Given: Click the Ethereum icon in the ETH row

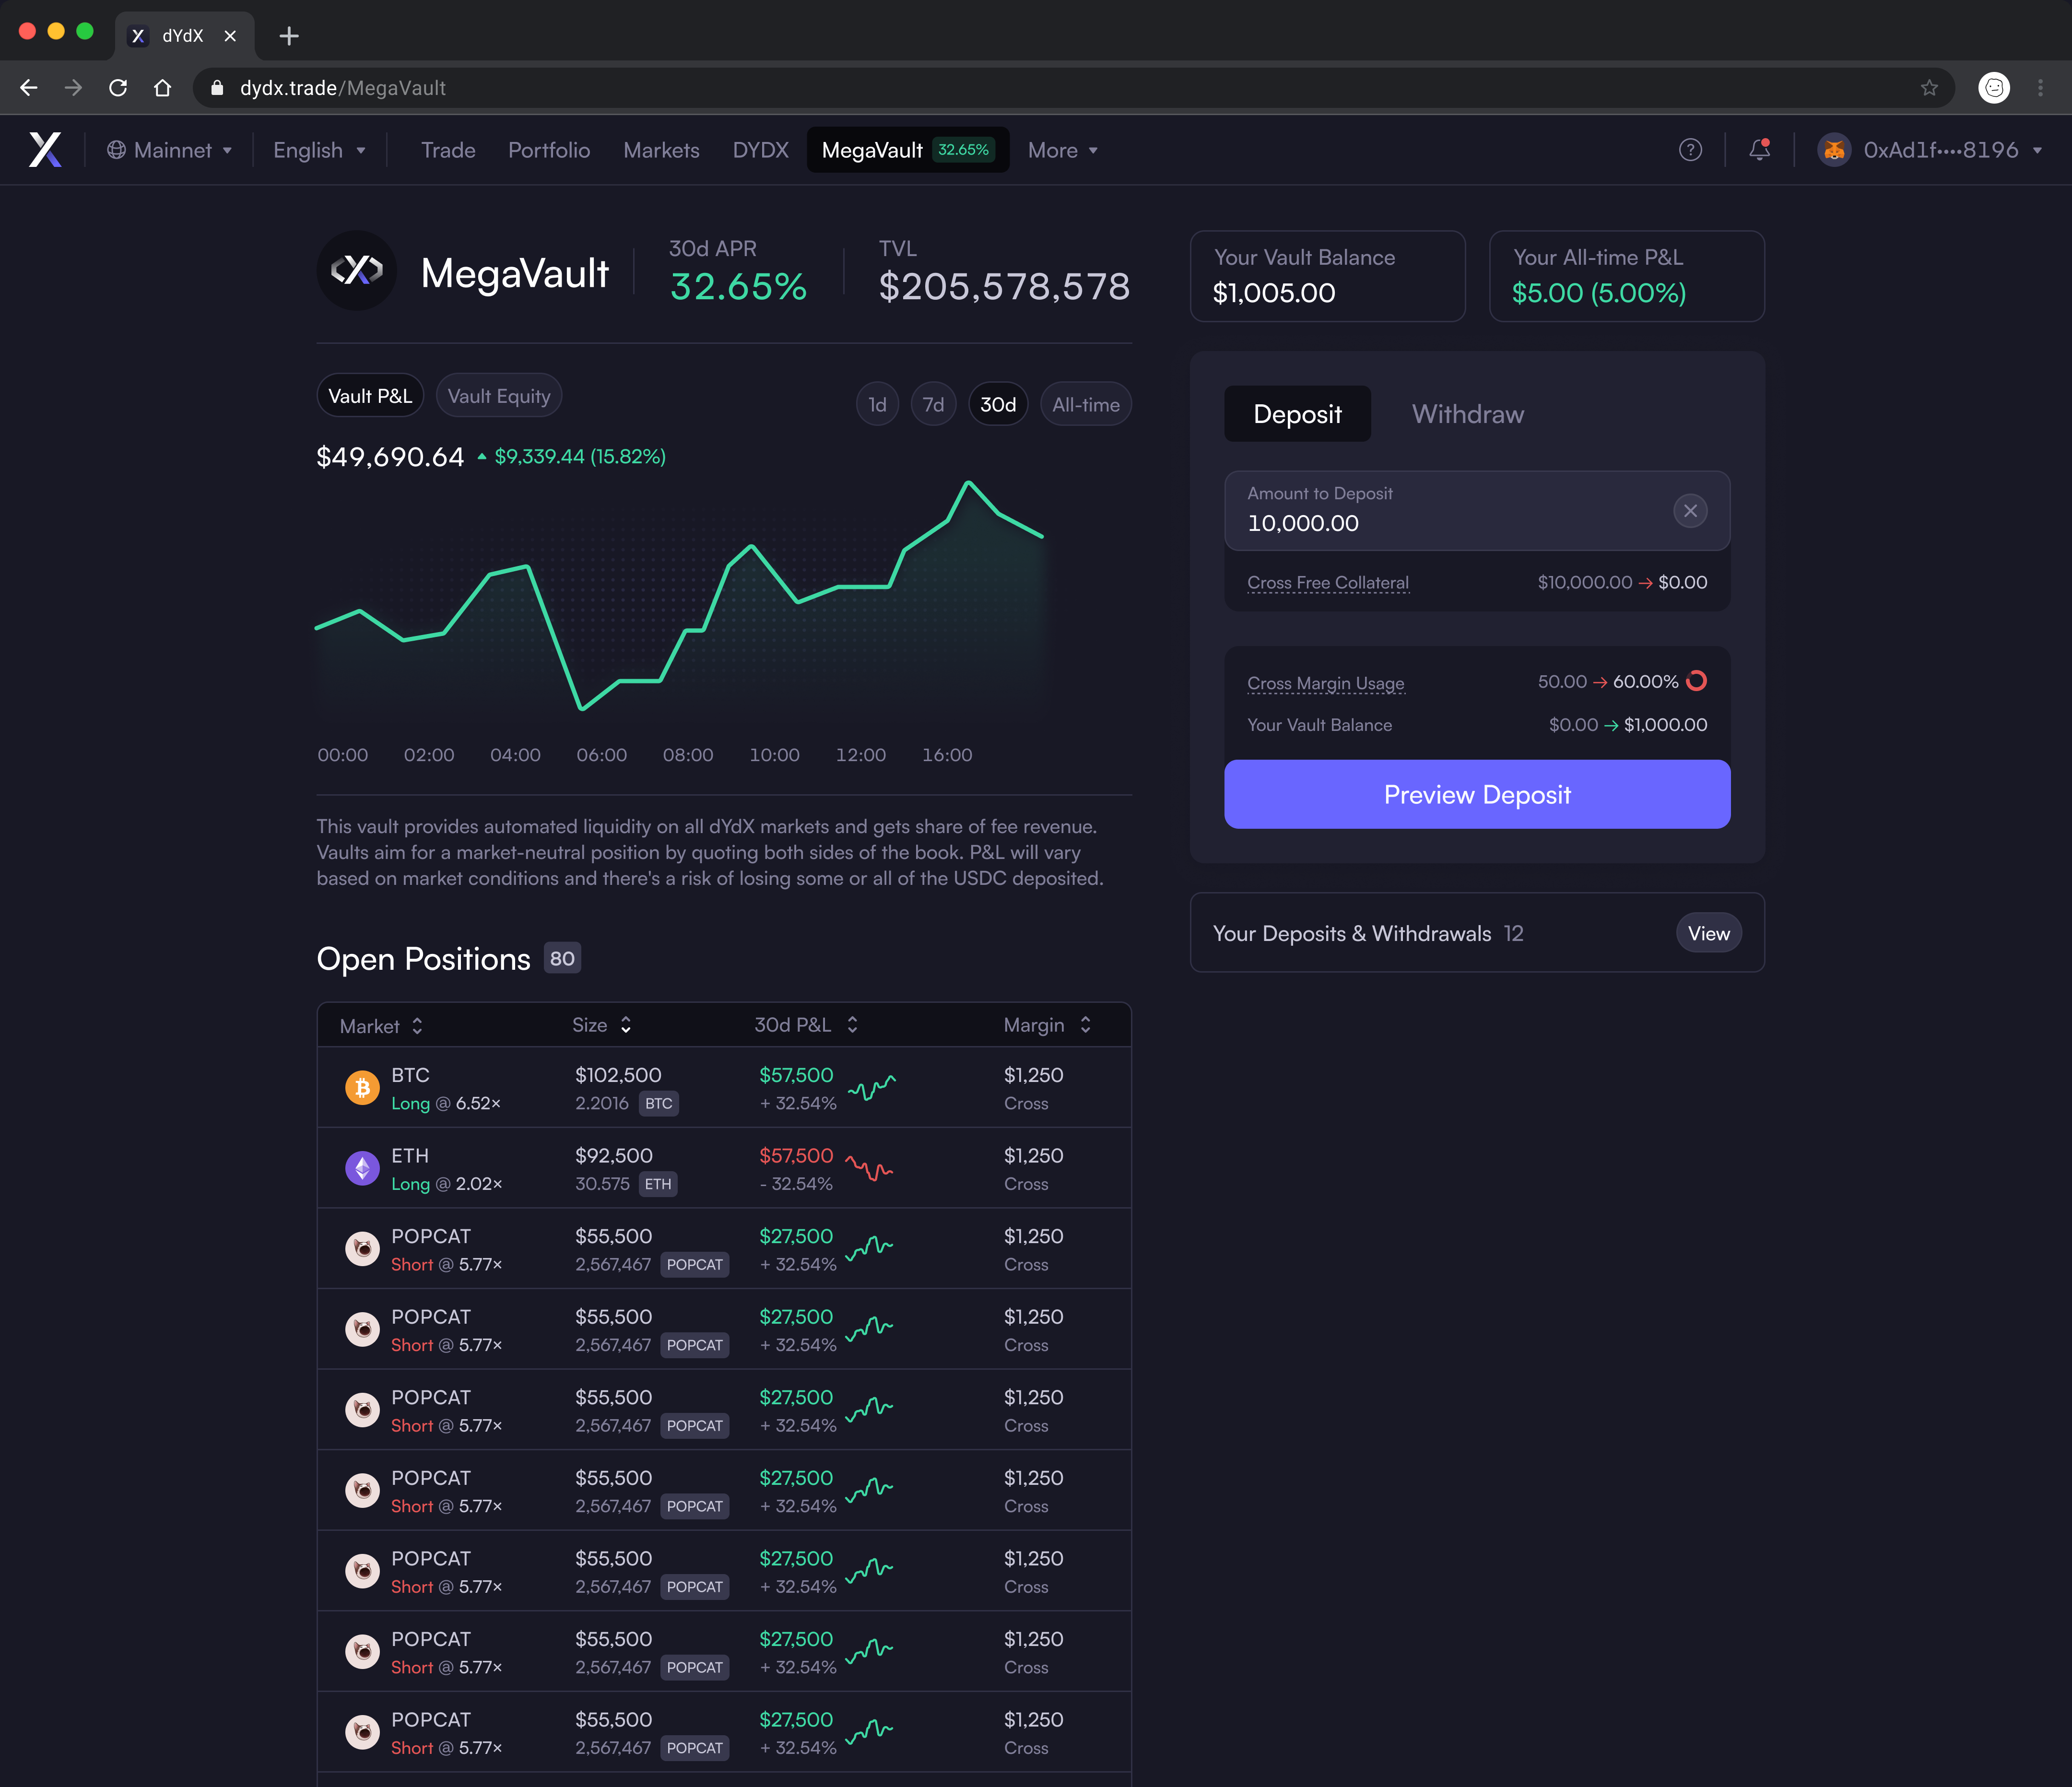Looking at the screenshot, I should pos(362,1168).
